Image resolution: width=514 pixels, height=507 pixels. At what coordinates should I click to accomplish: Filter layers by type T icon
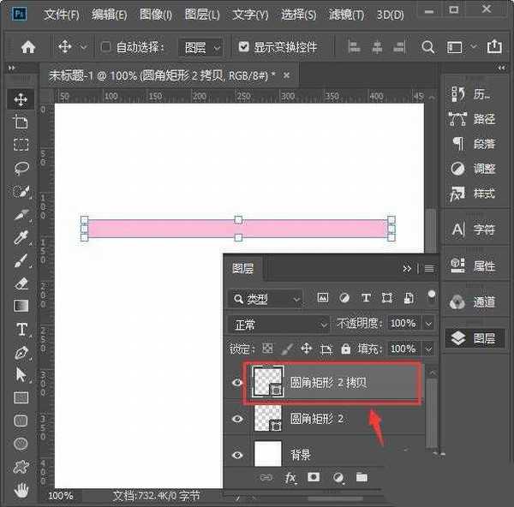pyautogui.click(x=366, y=298)
